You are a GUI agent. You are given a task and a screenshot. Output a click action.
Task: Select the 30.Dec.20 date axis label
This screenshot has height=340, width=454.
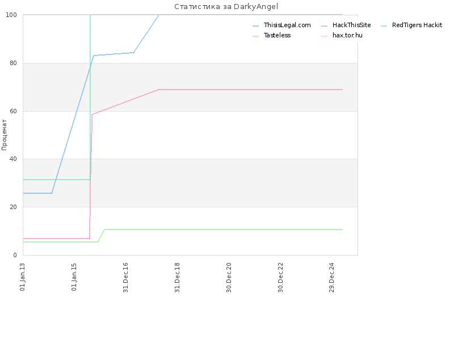pyautogui.click(x=229, y=277)
